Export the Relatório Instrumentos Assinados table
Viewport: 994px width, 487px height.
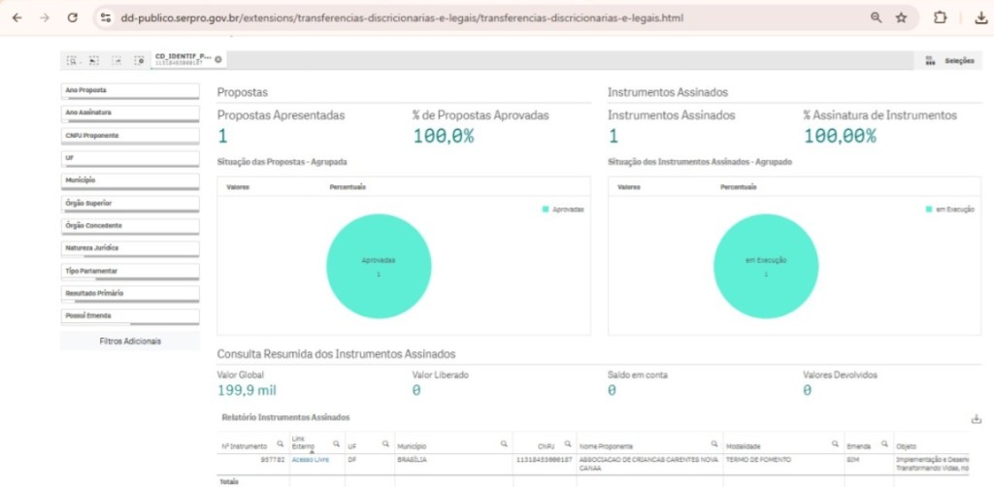tap(976, 419)
